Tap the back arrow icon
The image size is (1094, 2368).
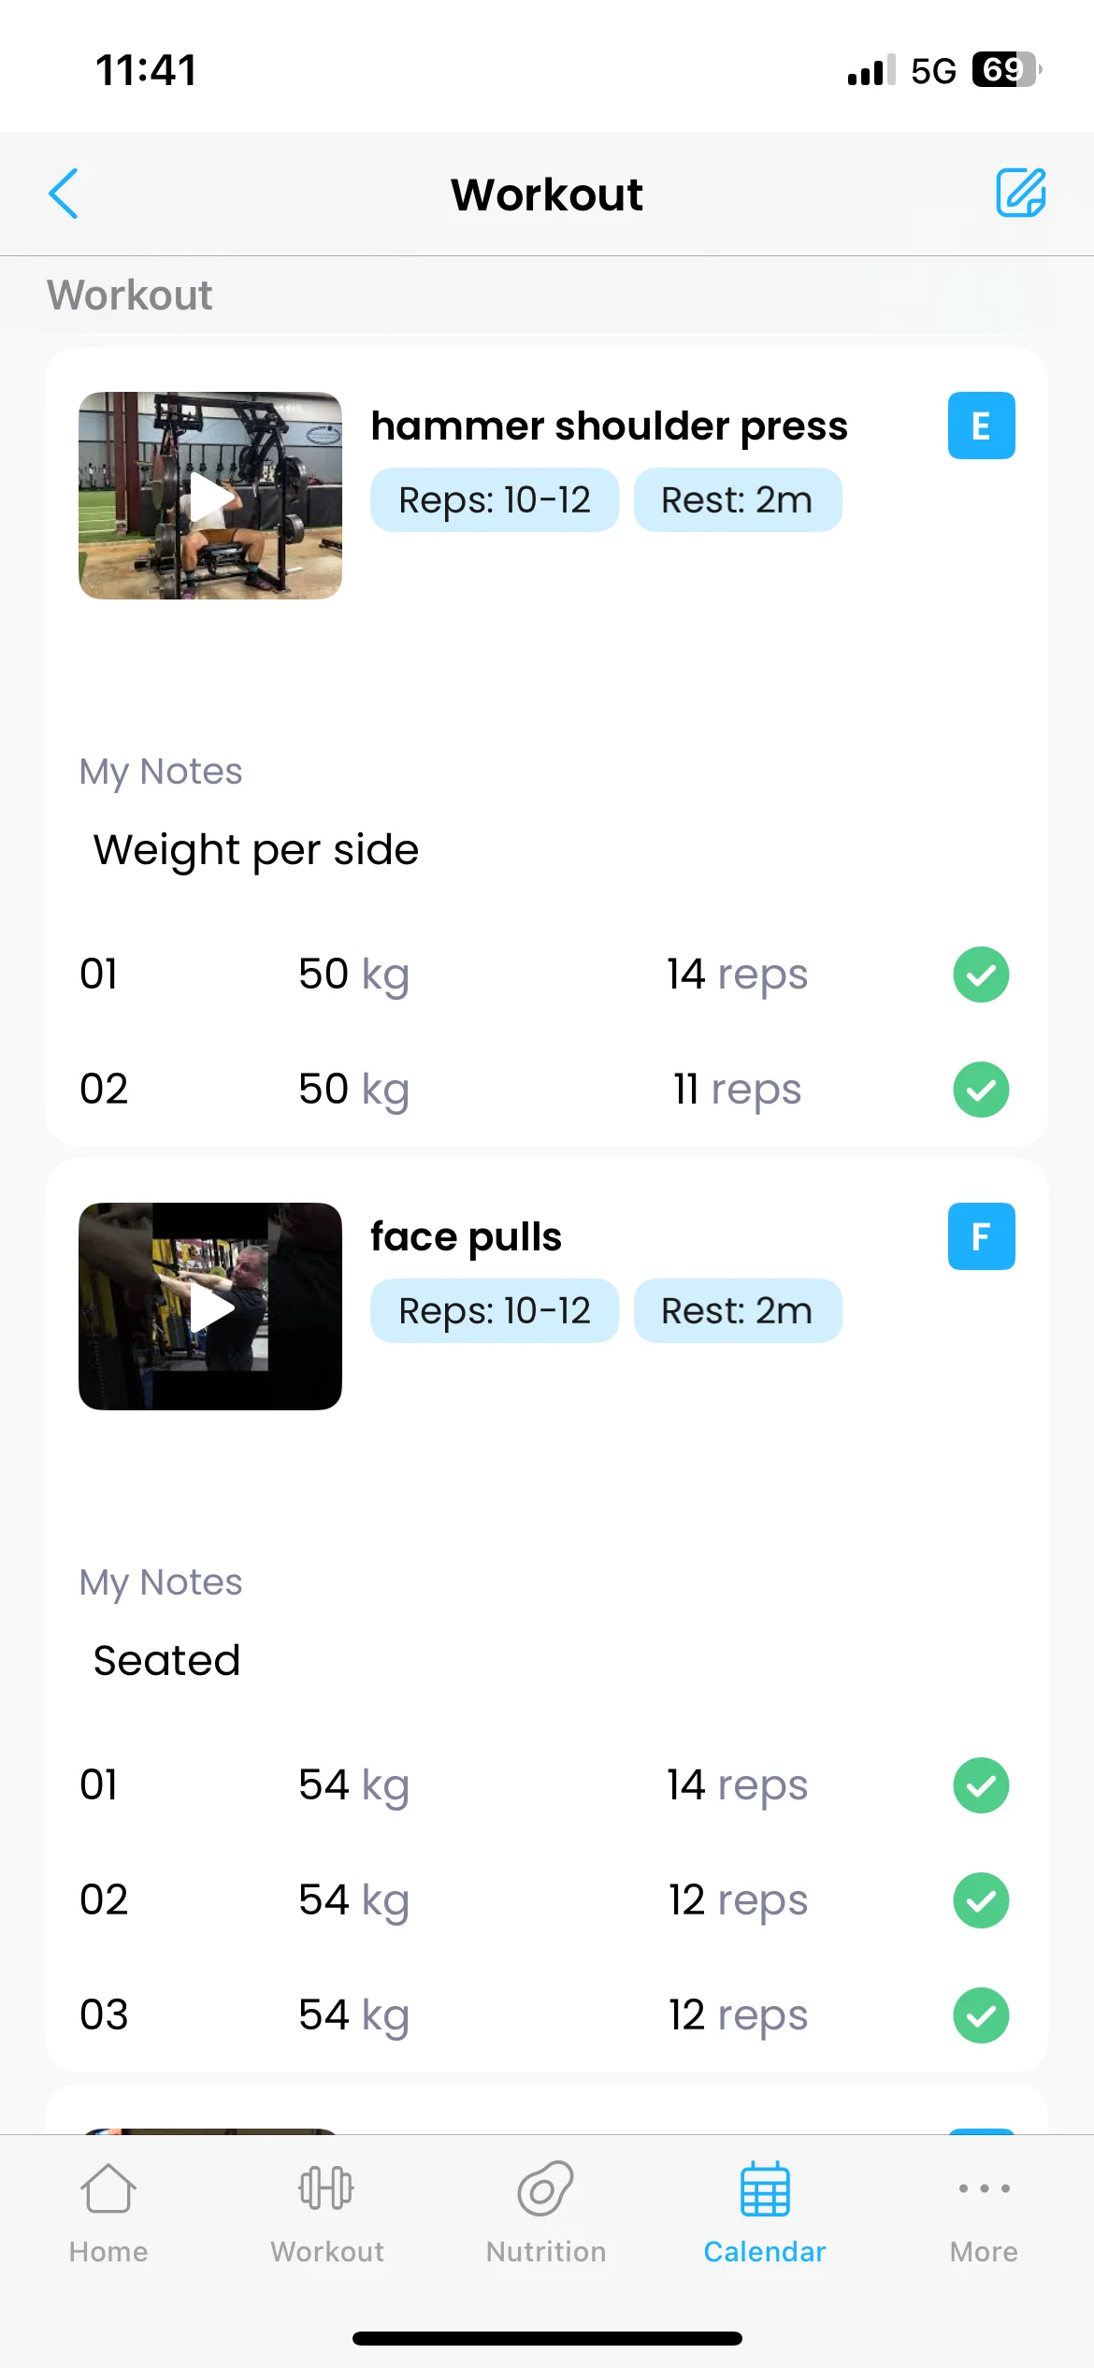click(x=64, y=194)
